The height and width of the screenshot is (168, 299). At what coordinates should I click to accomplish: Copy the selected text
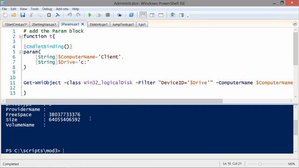(x=40, y=15)
